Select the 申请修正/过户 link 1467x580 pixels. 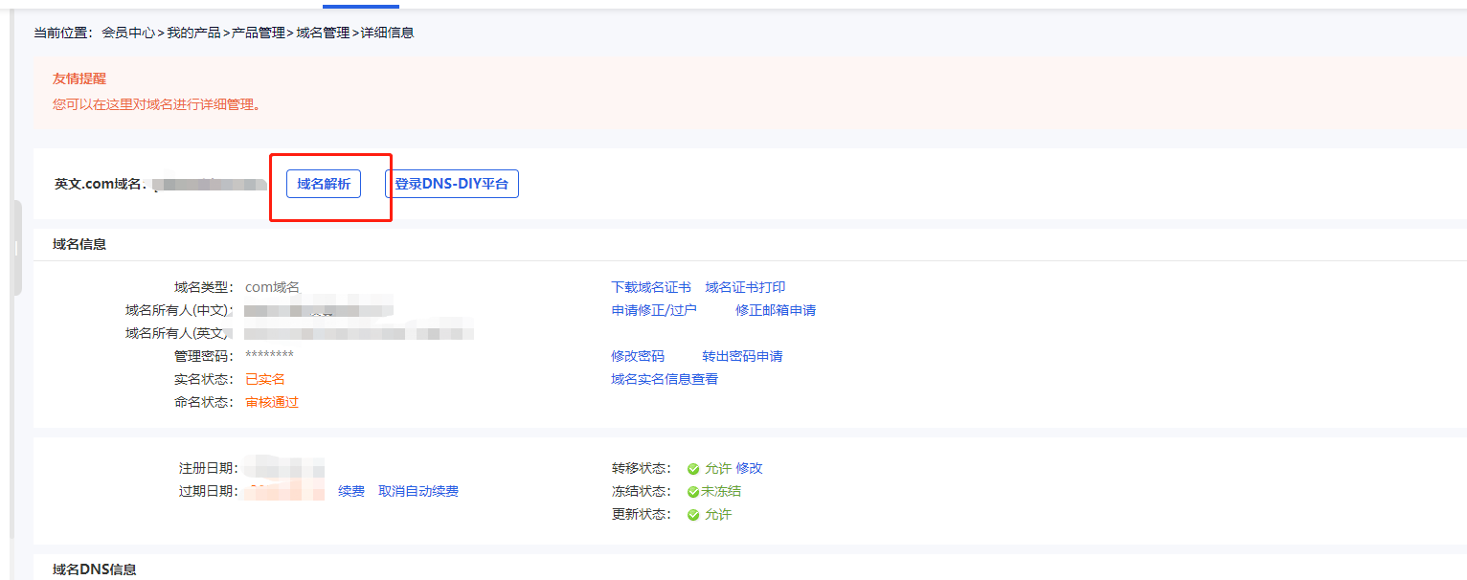[654, 310]
